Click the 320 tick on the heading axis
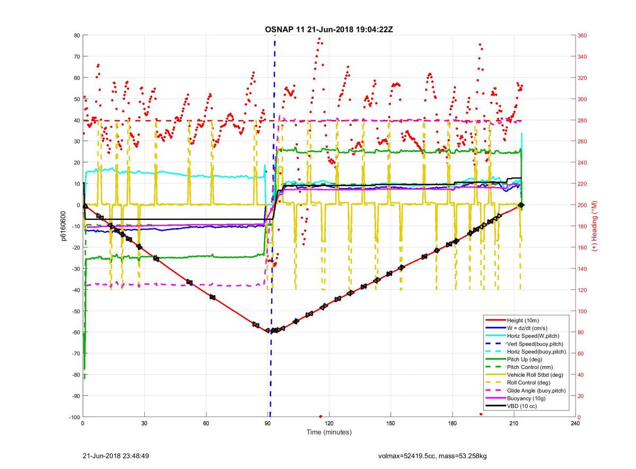The image size is (636, 469). click(x=582, y=78)
